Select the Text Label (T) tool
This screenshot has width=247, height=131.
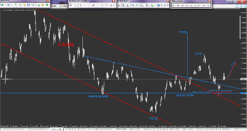pos(106,5)
